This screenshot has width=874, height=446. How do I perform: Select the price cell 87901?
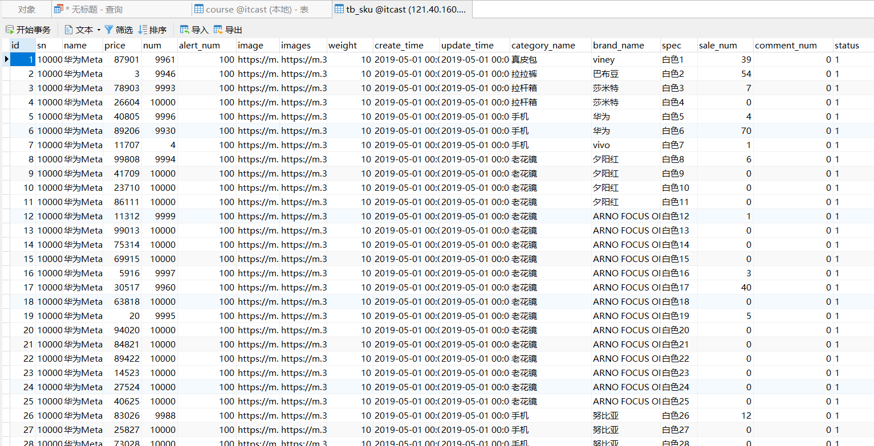pyautogui.click(x=123, y=59)
